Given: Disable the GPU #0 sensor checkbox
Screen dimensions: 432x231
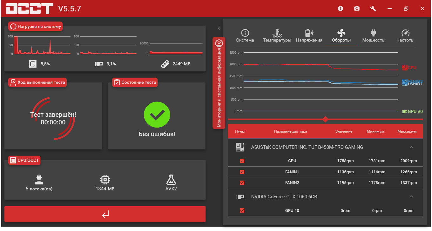Looking at the screenshot, I should [242, 210].
